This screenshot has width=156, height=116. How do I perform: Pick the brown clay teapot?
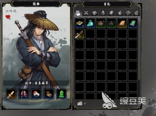coord(101,23)
